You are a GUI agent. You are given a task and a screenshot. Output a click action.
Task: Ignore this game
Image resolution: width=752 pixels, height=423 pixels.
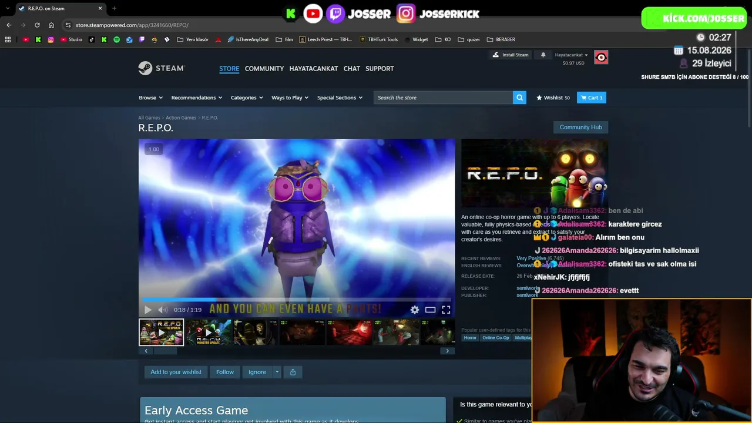pyautogui.click(x=257, y=372)
